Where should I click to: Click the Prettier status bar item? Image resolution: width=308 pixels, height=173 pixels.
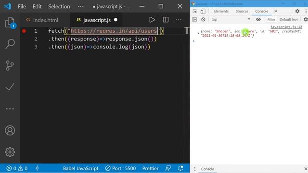point(150,168)
